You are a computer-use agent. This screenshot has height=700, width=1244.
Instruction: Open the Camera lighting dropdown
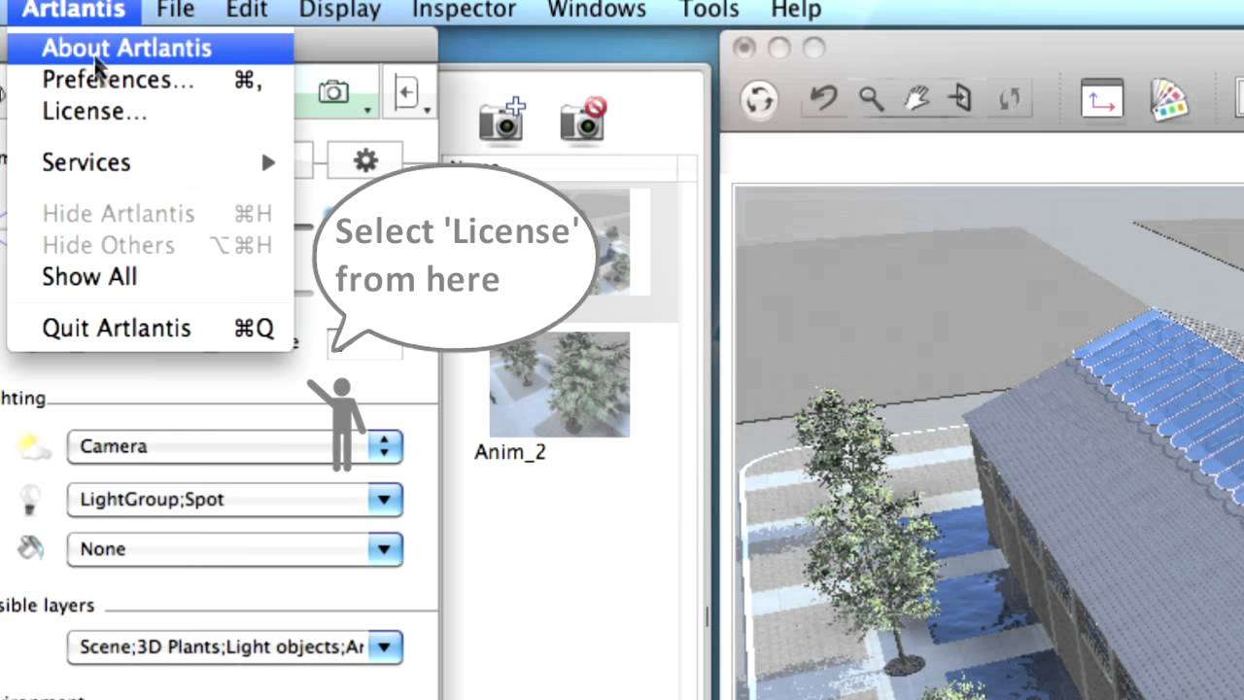click(x=234, y=447)
